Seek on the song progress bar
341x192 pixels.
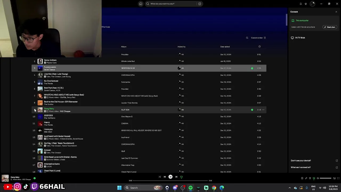170,181
